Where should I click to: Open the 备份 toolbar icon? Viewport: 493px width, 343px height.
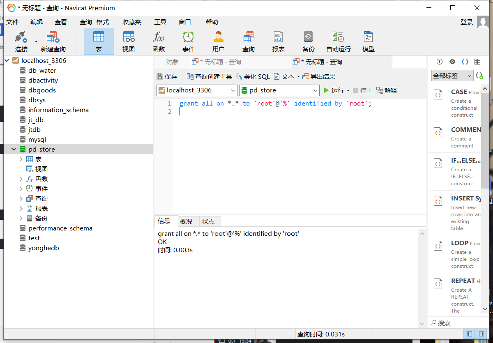point(308,41)
